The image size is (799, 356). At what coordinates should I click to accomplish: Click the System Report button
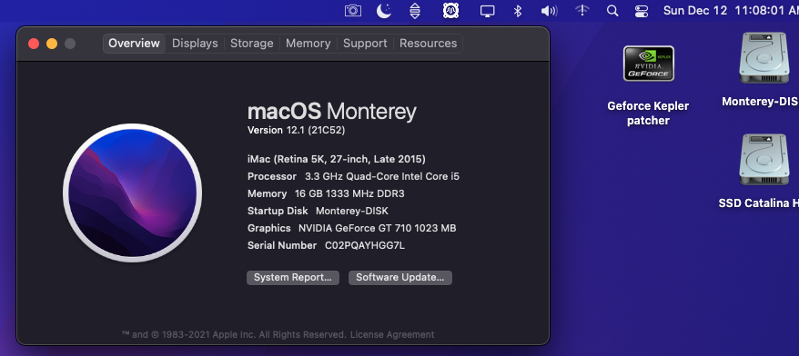293,278
